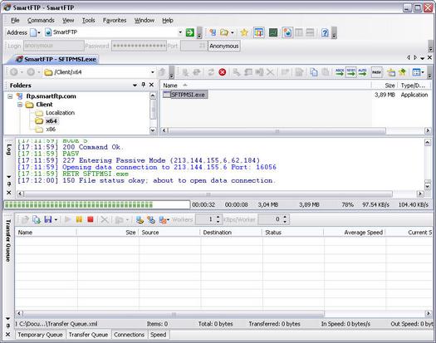
Task: Click the Refresh folder icon
Action: click(x=211, y=72)
